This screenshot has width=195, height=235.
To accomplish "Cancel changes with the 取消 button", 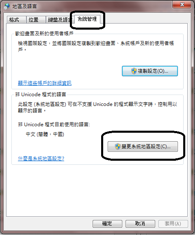I will tap(140, 224).
